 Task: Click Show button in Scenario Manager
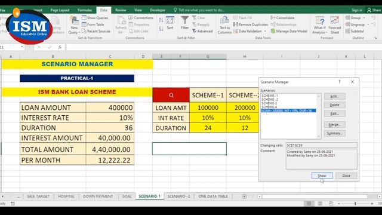tap(322, 176)
